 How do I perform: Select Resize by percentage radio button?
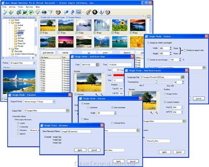pyautogui.click(x=148, y=60)
